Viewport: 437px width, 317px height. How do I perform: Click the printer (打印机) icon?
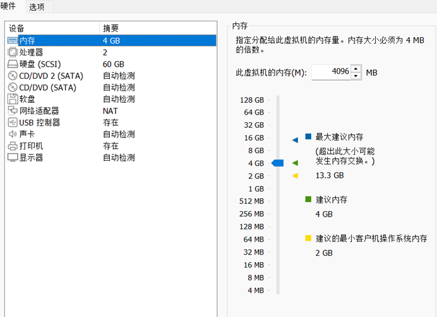point(13,146)
